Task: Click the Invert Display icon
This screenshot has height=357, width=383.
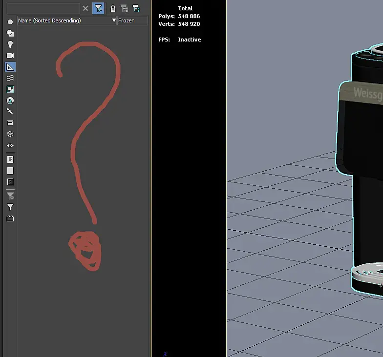Action: (x=10, y=182)
